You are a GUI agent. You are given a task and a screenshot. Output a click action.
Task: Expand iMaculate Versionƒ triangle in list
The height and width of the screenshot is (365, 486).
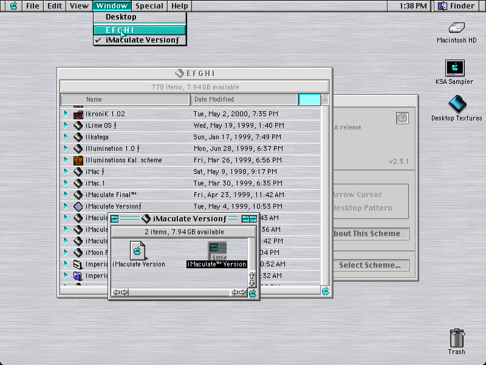(x=66, y=206)
